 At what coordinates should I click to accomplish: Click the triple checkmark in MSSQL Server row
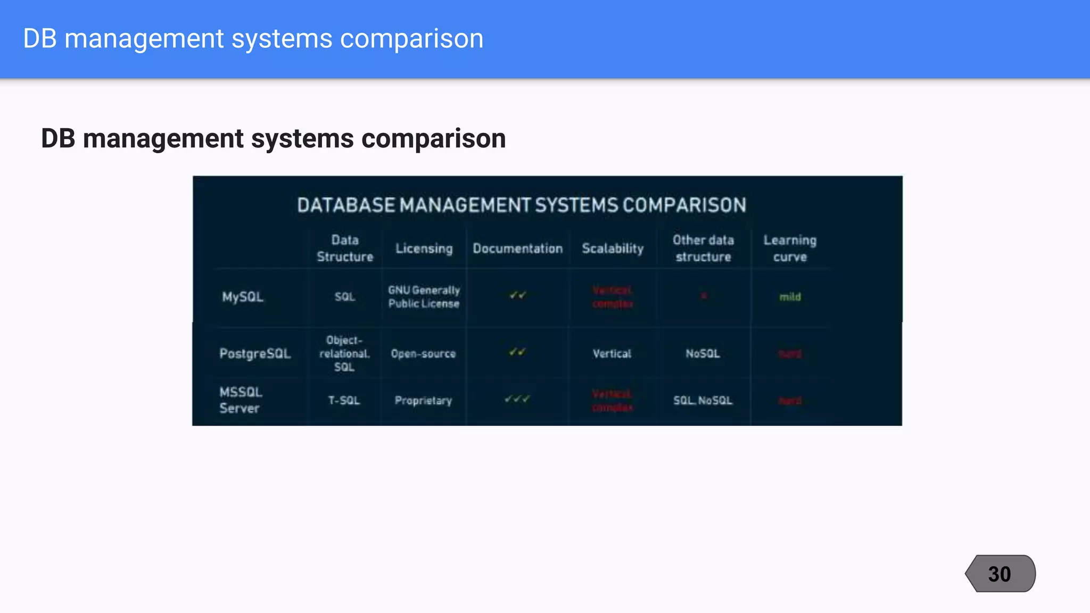517,399
